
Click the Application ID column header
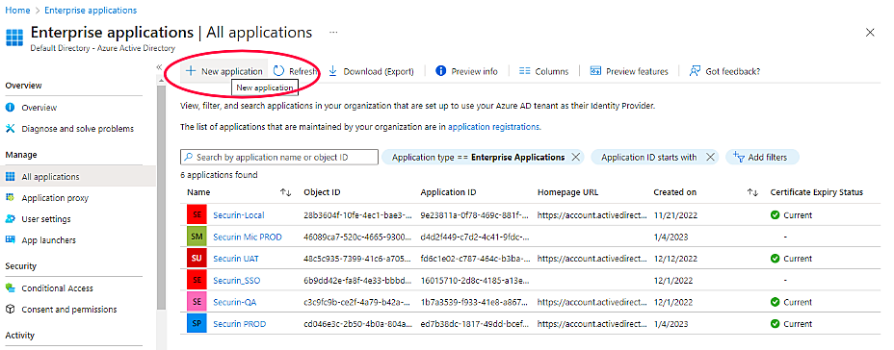[448, 192]
